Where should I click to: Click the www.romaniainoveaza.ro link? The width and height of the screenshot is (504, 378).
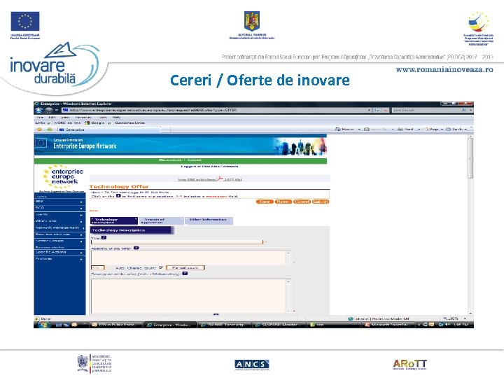point(444,70)
